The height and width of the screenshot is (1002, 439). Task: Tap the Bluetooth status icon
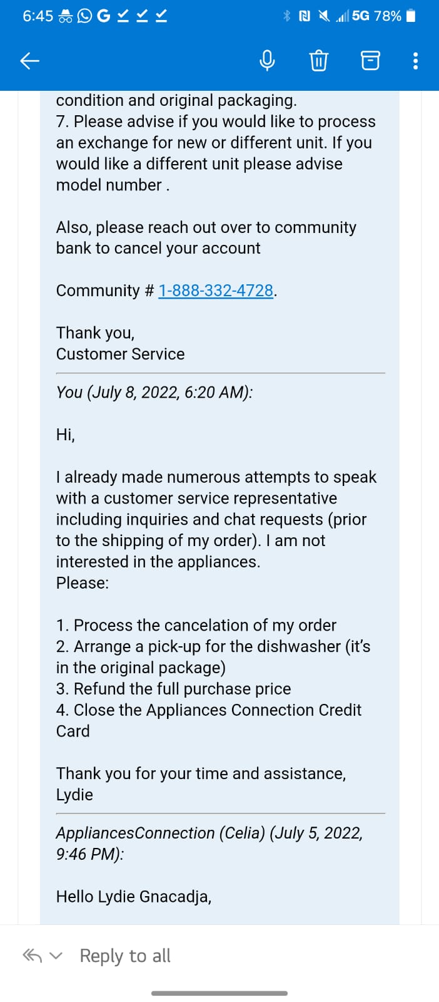point(287,16)
